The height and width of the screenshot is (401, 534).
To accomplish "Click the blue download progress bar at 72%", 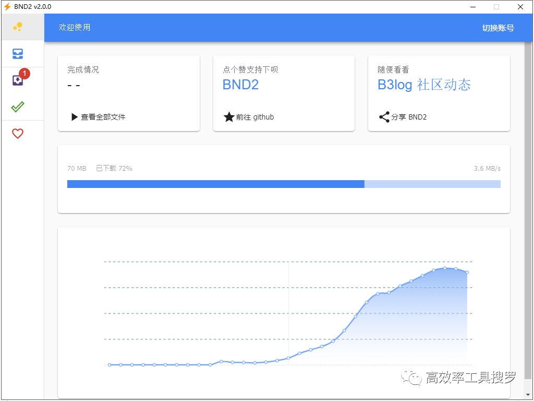I will pyautogui.click(x=215, y=184).
